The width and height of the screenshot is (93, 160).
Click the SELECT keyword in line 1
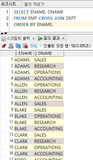21,12
